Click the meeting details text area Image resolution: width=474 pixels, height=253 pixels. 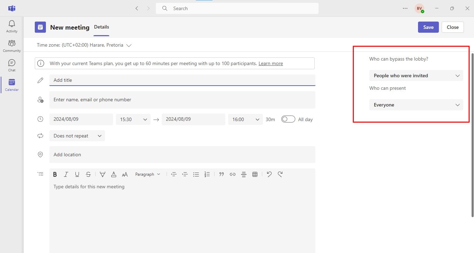(x=182, y=216)
